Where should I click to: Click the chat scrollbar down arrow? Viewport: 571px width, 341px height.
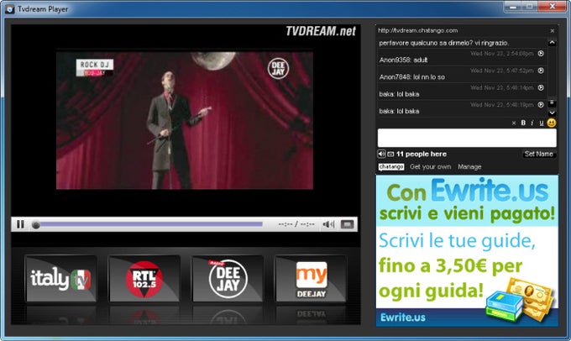[552, 113]
